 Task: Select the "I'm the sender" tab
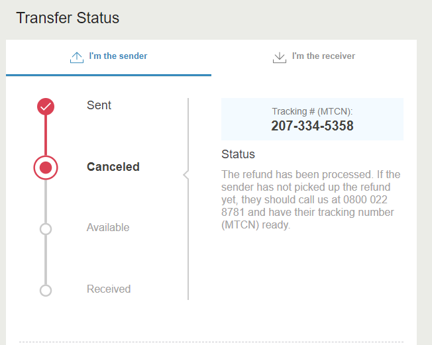coord(109,58)
